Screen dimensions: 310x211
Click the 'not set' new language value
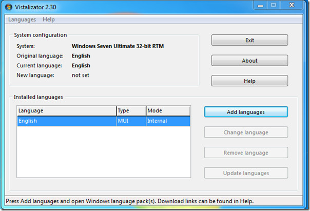tap(81, 75)
